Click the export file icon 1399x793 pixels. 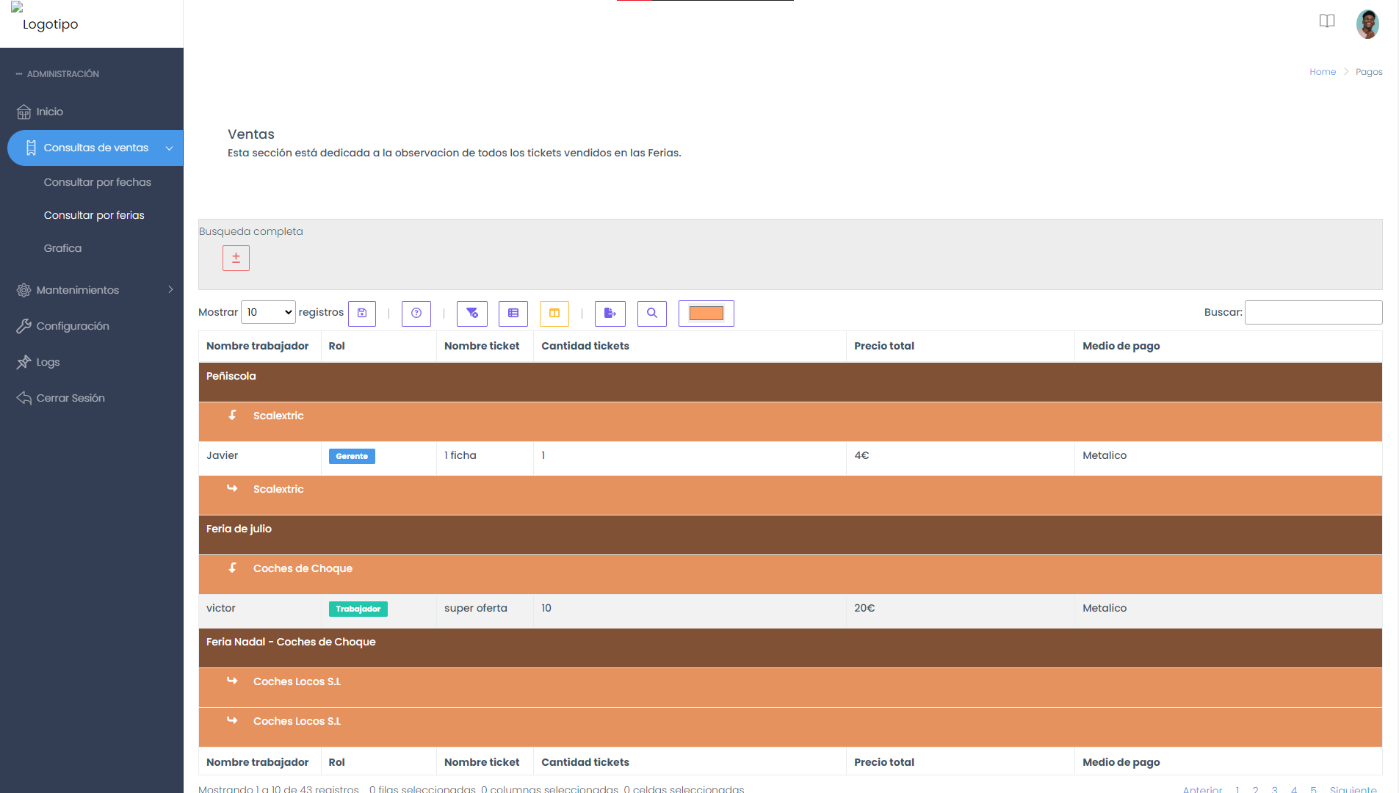point(610,314)
